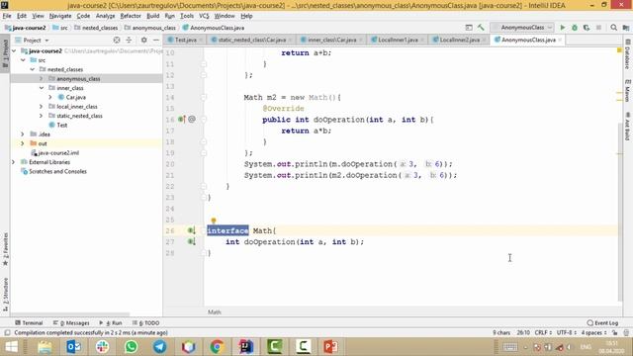
Task: Open PowerPoint from the taskbar
Action: (330, 347)
